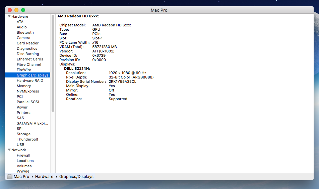Image resolution: width=319 pixels, height=189 pixels.
Task: Select PCI in the sidebar
Action: click(20, 97)
